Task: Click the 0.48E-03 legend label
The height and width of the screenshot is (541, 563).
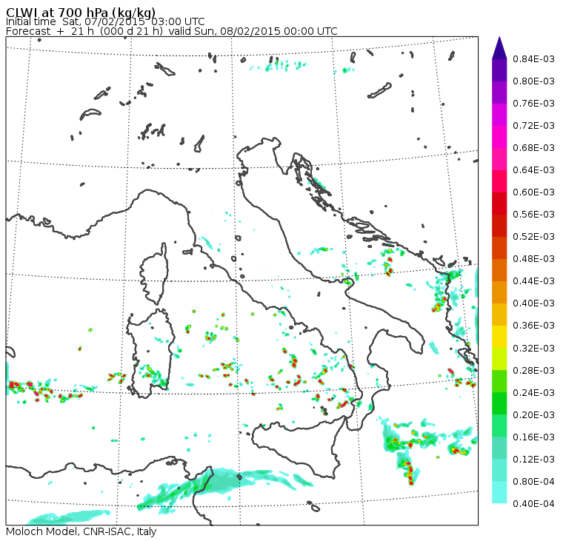Action: (533, 259)
